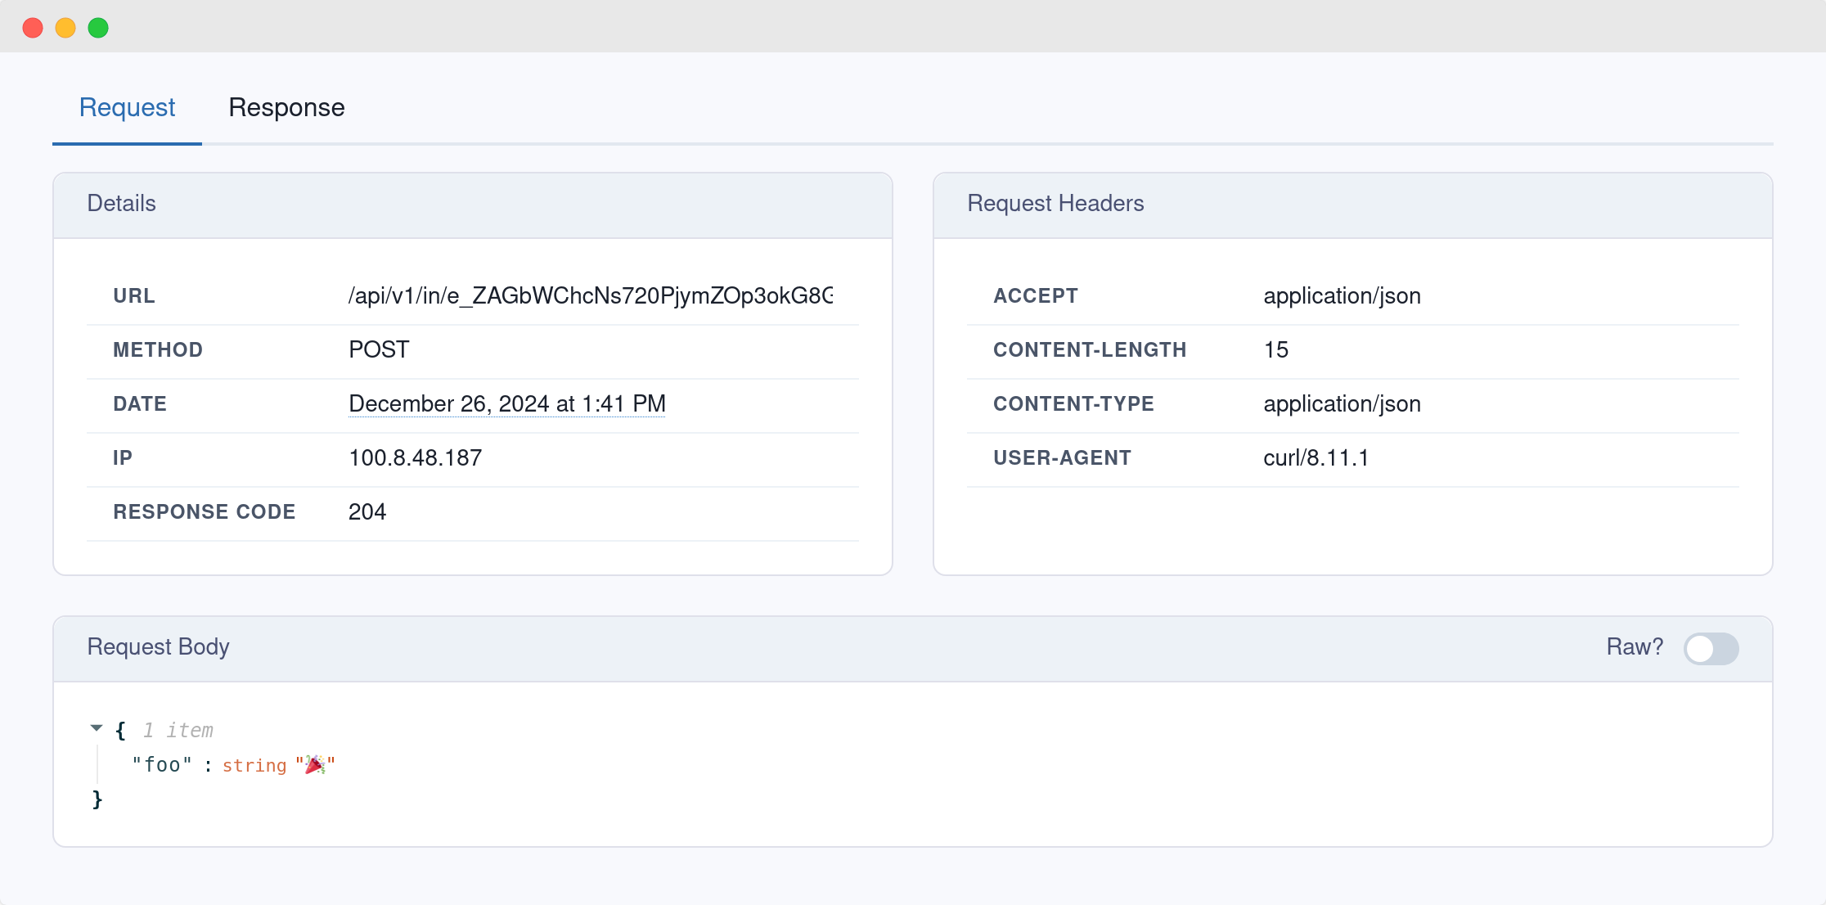Click the yellow minimize window button
The width and height of the screenshot is (1826, 905).
coord(65,28)
